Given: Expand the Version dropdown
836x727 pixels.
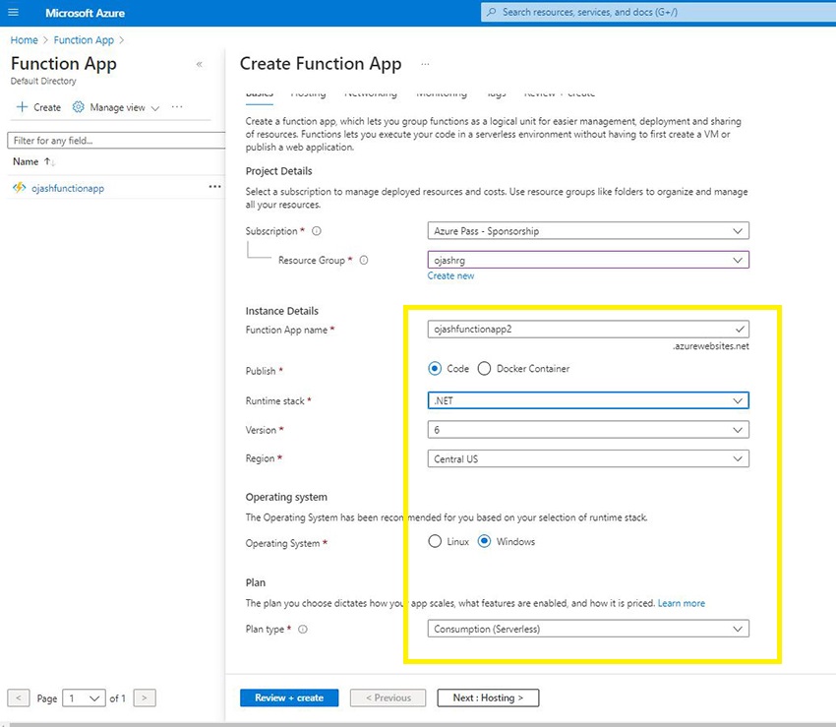Looking at the screenshot, I should [588, 430].
